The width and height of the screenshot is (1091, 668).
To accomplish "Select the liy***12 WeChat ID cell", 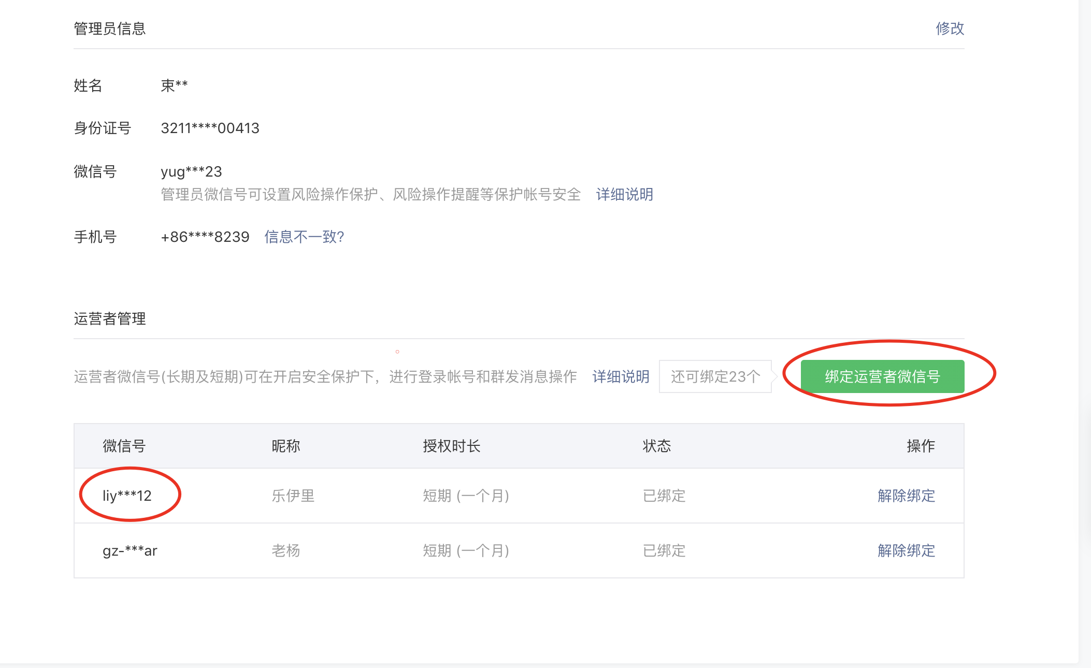I will [127, 496].
